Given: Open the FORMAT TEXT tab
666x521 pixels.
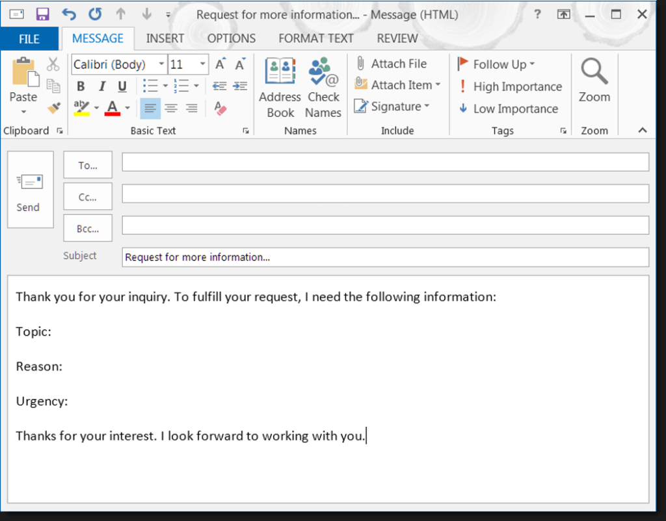Looking at the screenshot, I should pos(316,38).
